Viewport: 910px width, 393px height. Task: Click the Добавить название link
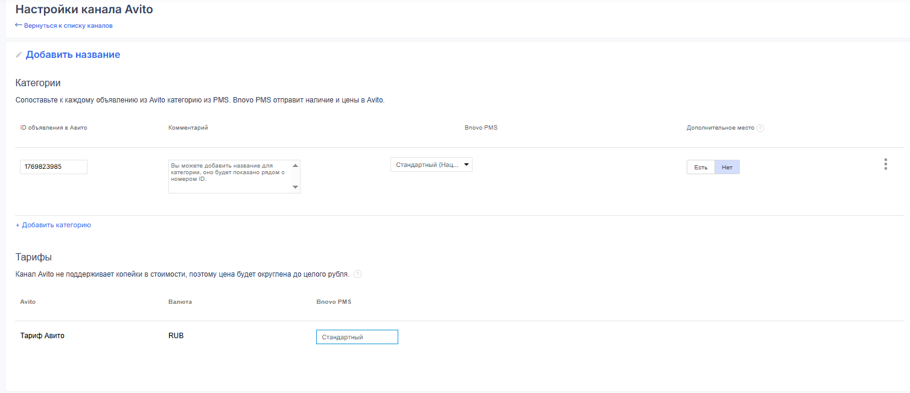(x=72, y=55)
